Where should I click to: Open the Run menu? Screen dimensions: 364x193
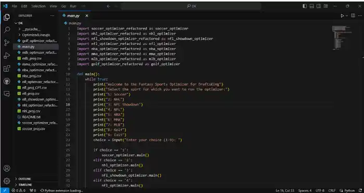coord(73,6)
